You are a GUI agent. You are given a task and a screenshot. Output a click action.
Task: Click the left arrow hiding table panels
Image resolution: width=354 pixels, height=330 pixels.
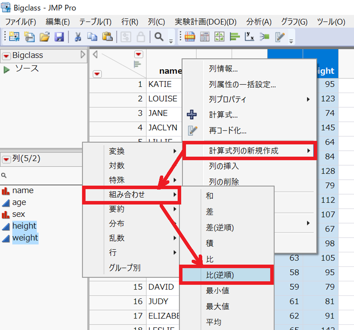pos(95,54)
